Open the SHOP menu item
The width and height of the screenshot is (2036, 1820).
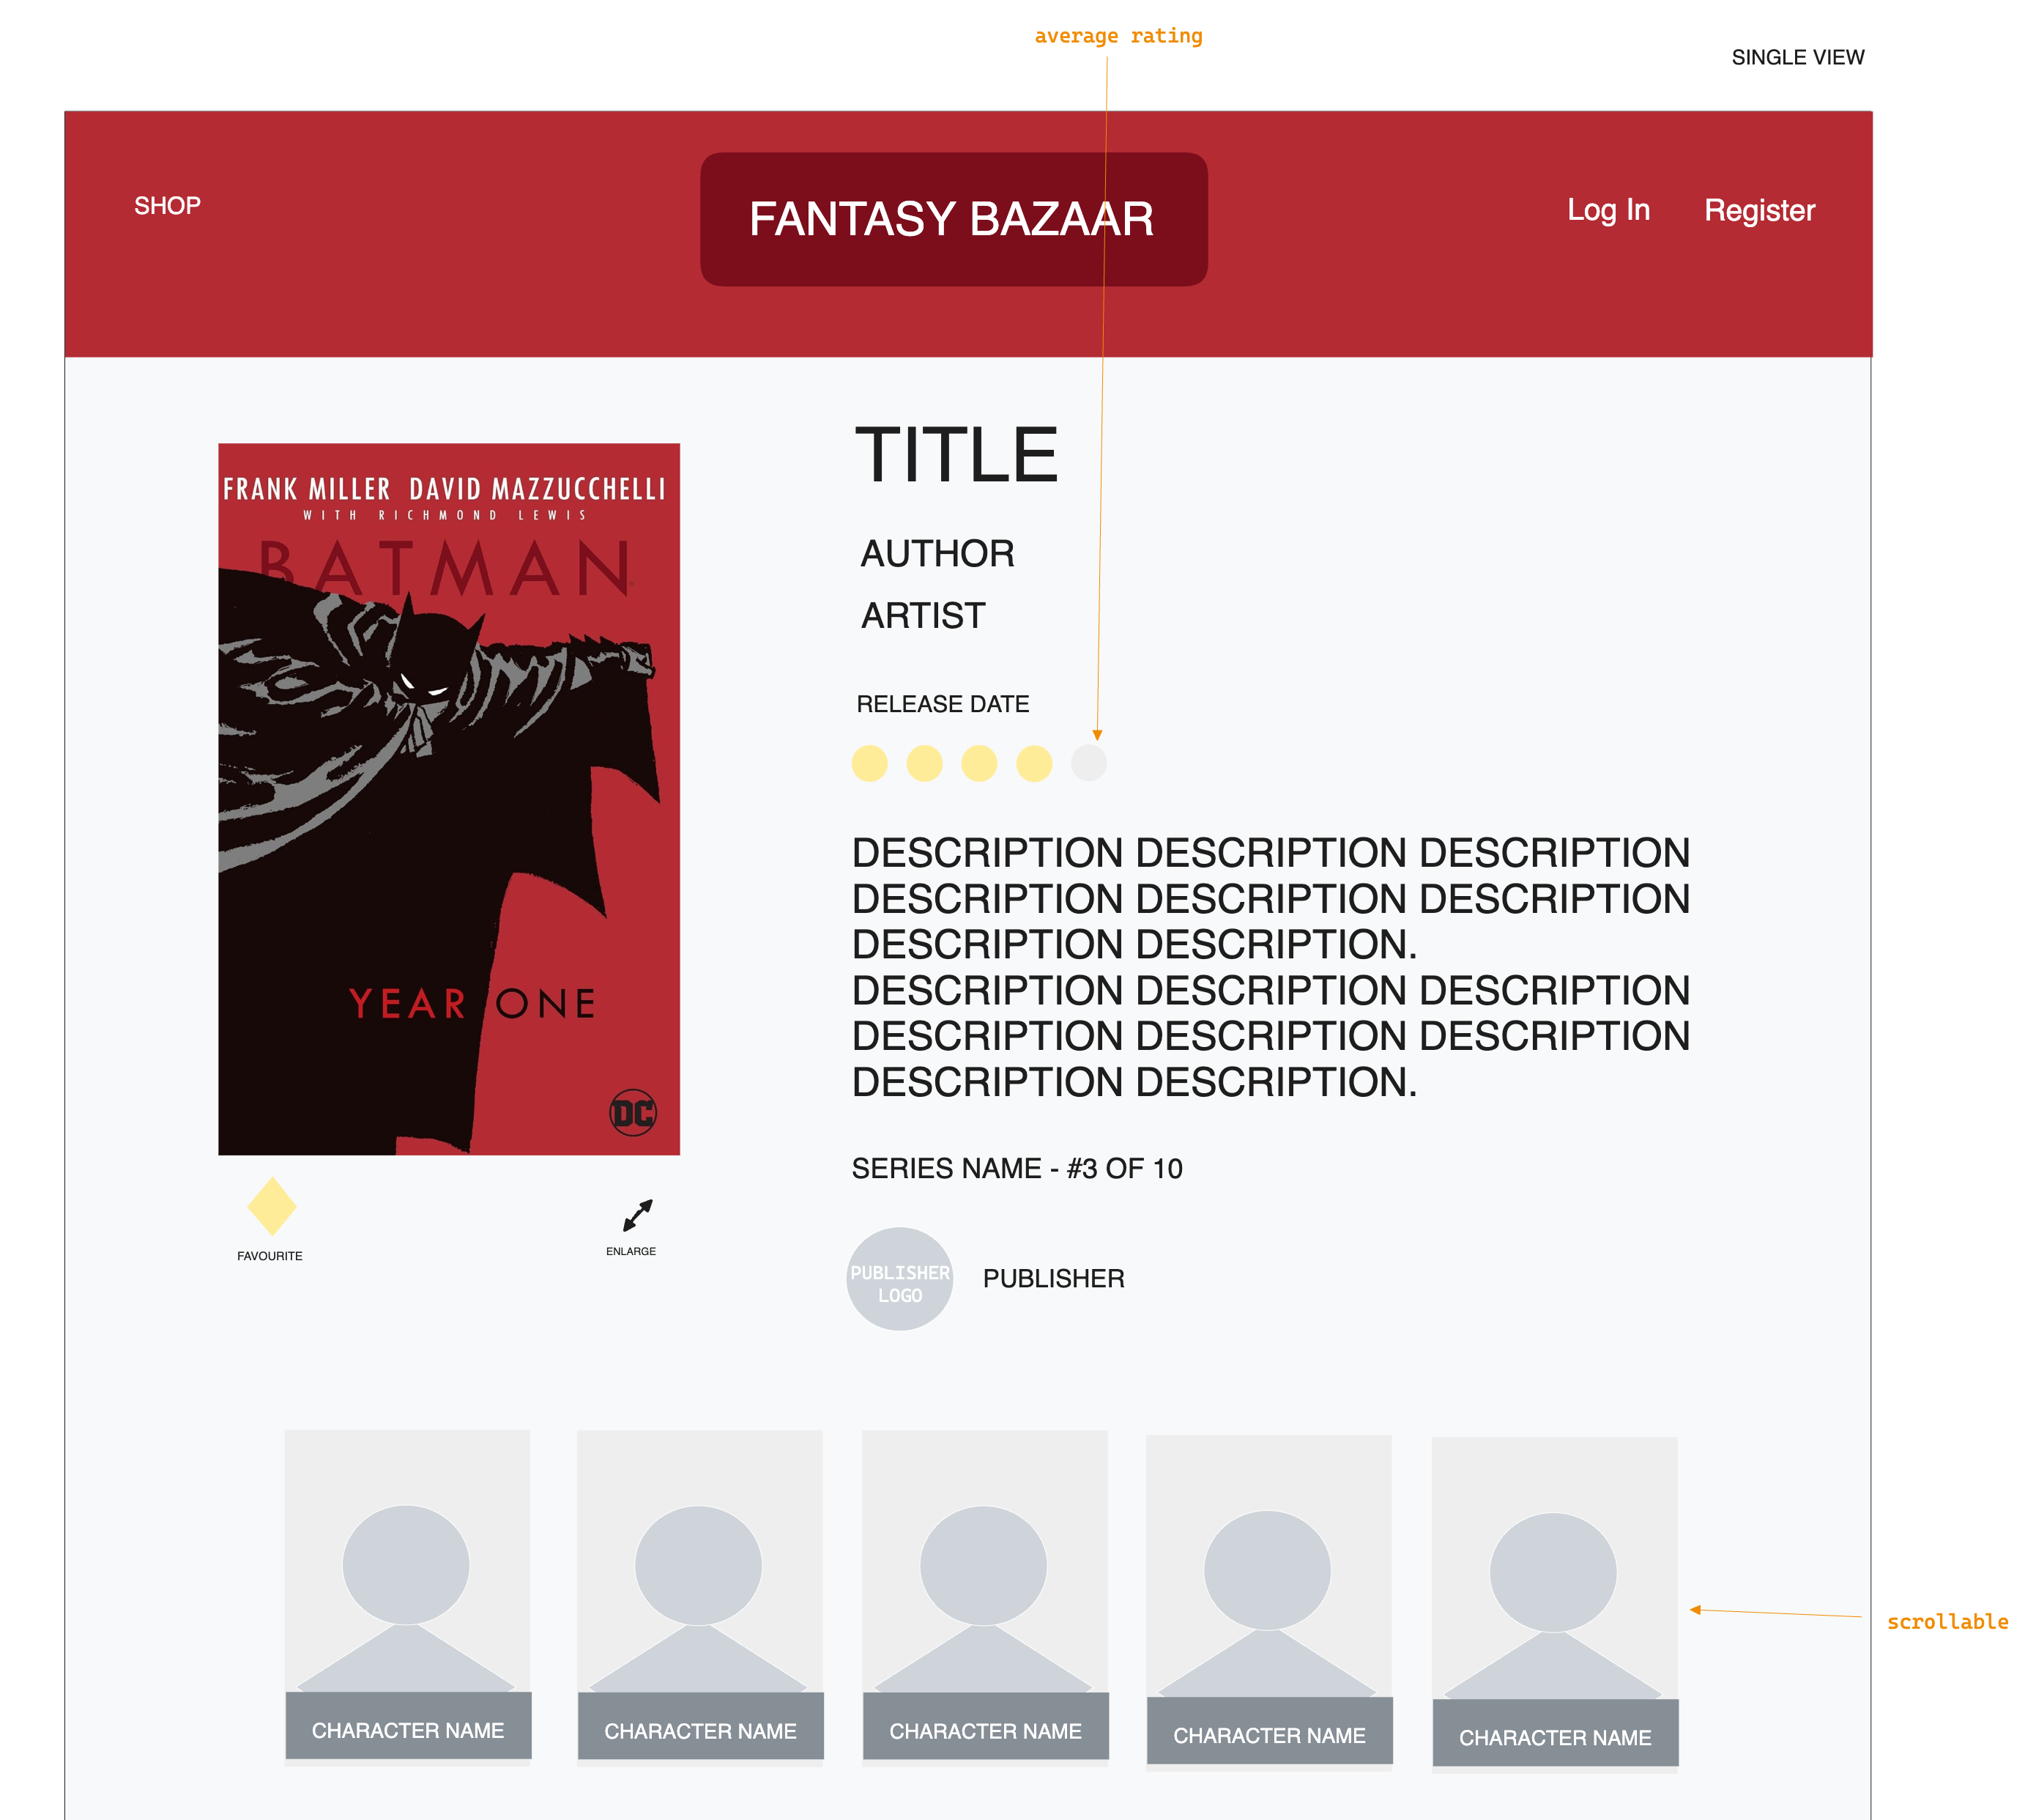pyautogui.click(x=168, y=206)
